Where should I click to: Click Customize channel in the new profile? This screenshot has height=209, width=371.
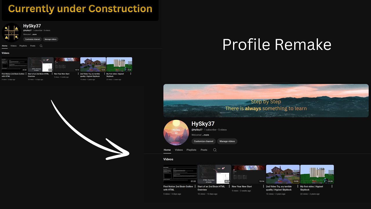pos(204,141)
